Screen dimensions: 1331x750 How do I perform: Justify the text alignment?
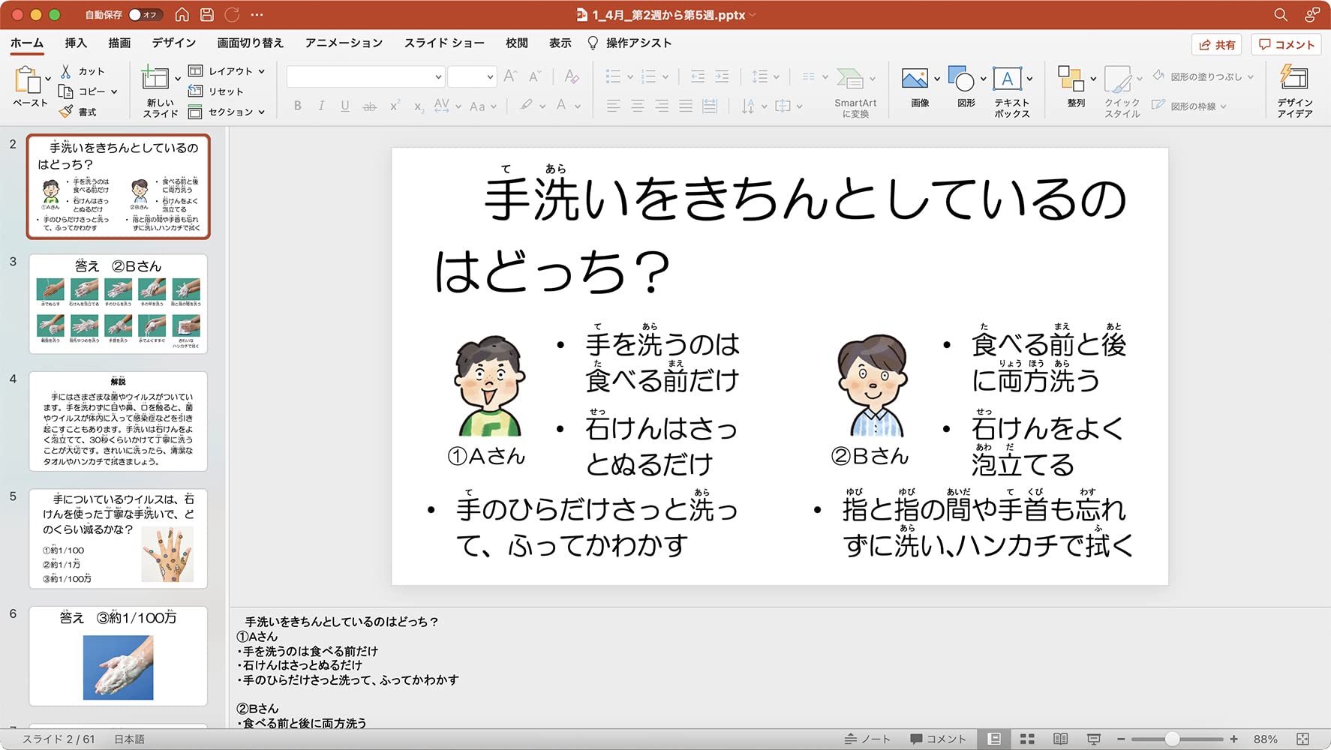686,106
